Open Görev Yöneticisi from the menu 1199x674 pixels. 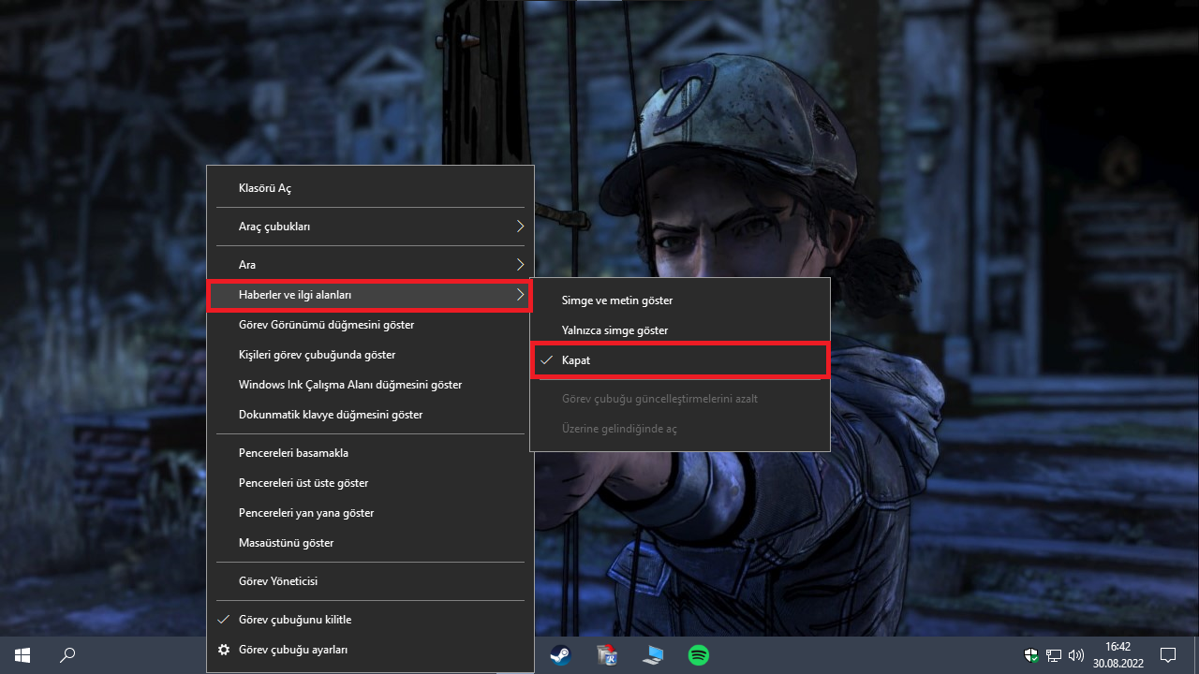pyautogui.click(x=370, y=581)
